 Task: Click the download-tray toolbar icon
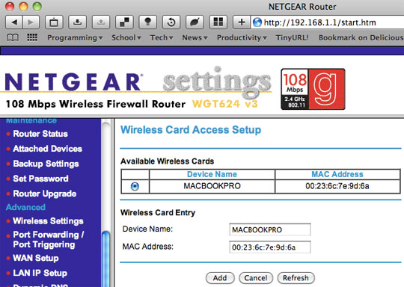(x=77, y=22)
